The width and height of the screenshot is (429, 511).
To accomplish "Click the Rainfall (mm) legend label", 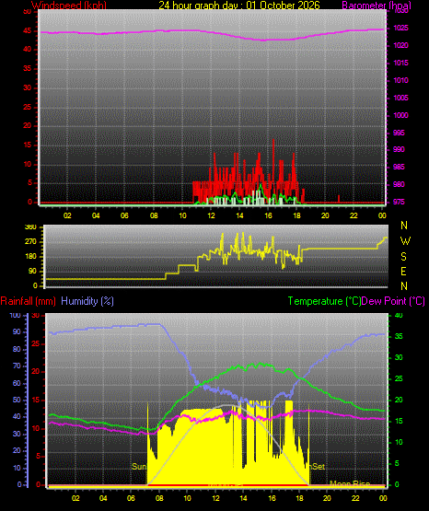I will click(28, 301).
